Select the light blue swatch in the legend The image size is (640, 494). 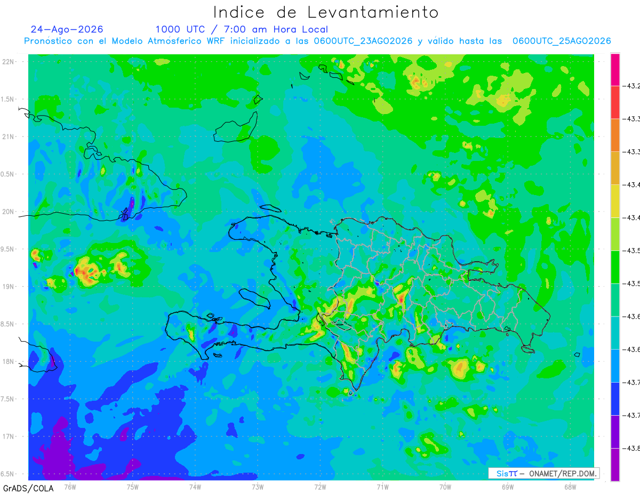[615, 366]
